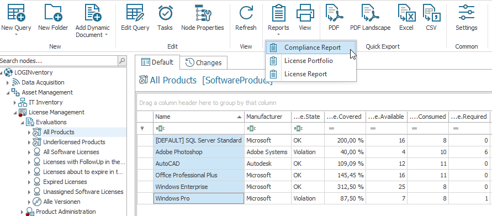Switch to the Changes tab
This screenshot has width=492, height=216.
pyautogui.click(x=204, y=62)
